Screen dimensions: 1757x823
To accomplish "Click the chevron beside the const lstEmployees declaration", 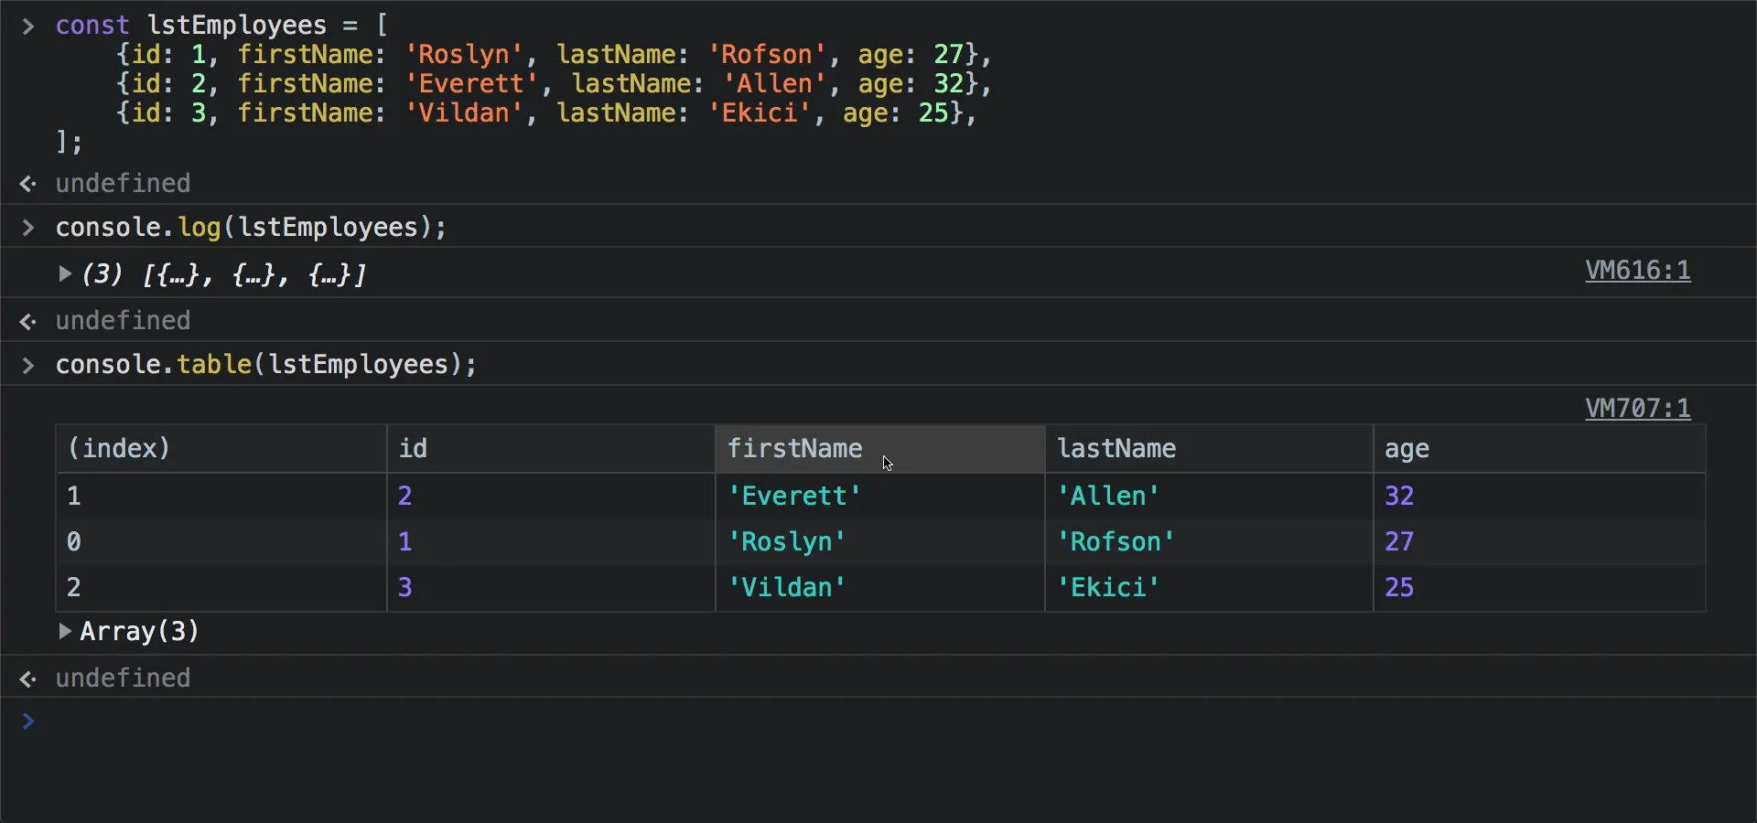I will 27,26.
